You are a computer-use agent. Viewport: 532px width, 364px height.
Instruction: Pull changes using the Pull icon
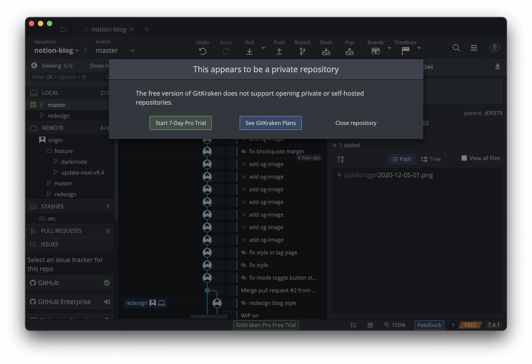point(249,51)
